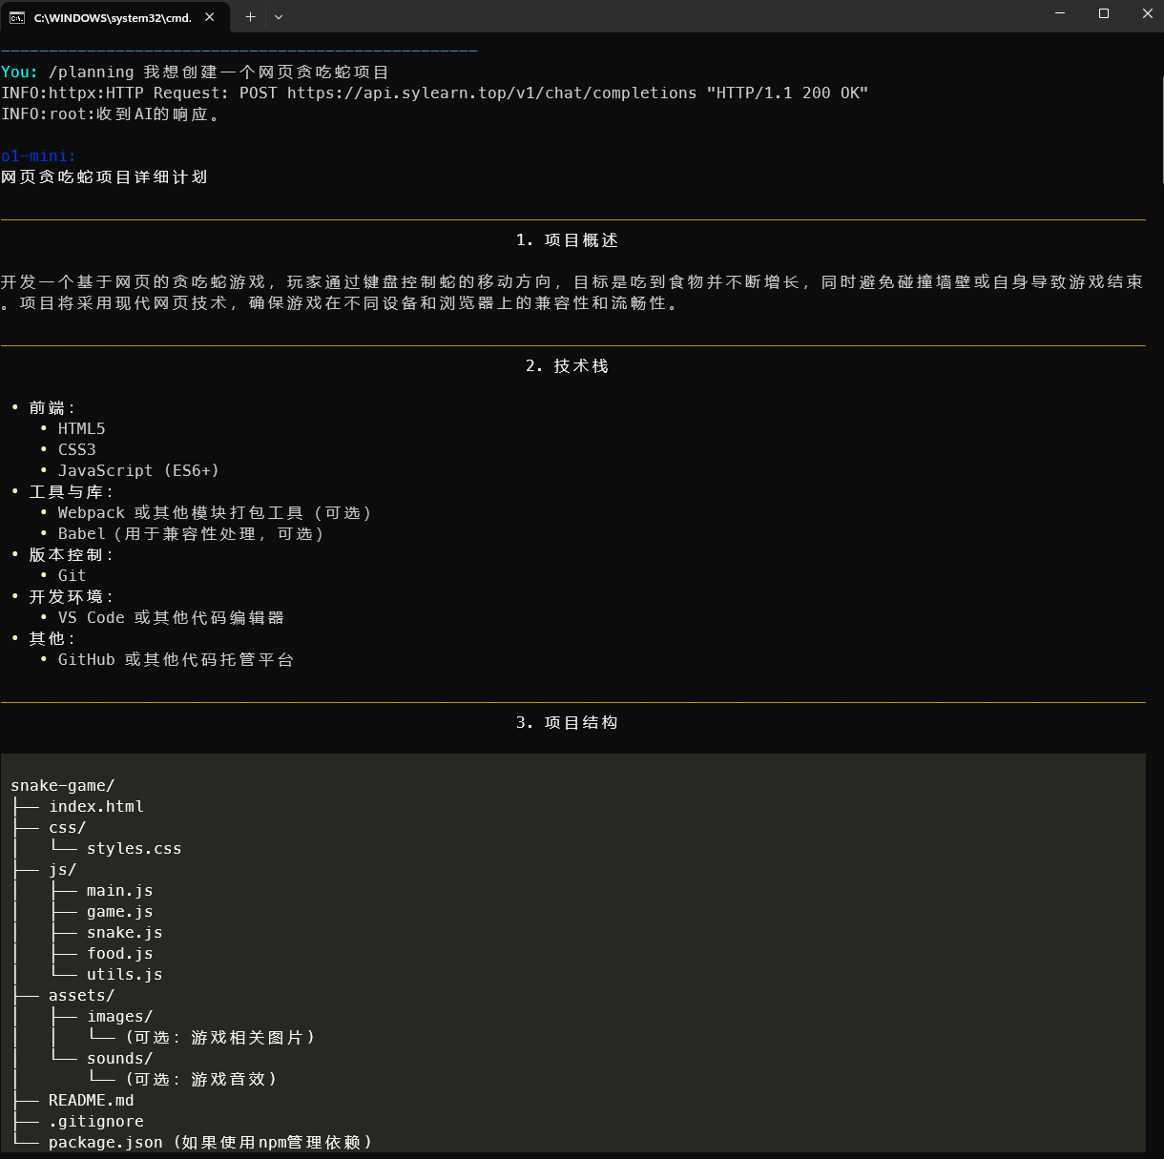
Task: Click 'styles.css' under the css folder
Action: (134, 848)
